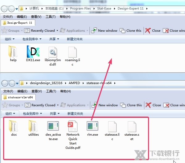Click Forward arrow in statease-rlm-x64 window
The image size is (185, 163).
[12, 83]
